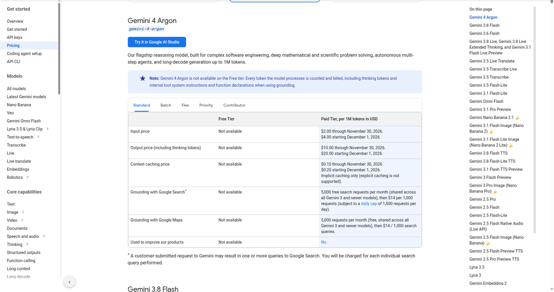
Task: Open the daily cap link
Action: [369, 203]
